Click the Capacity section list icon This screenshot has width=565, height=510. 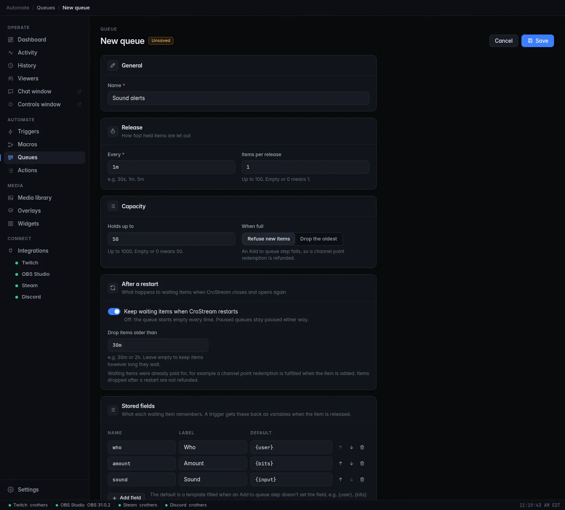[113, 206]
